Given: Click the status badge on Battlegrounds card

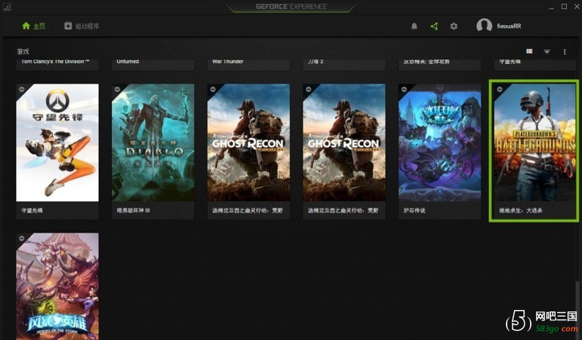Looking at the screenshot, I should [499, 89].
